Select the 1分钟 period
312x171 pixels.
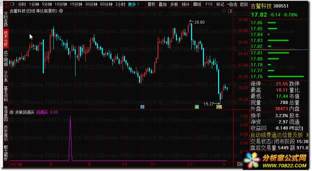coord(34,4)
